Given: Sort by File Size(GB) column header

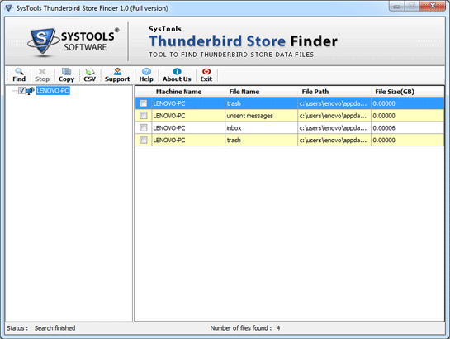Looking at the screenshot, I should click(x=407, y=92).
